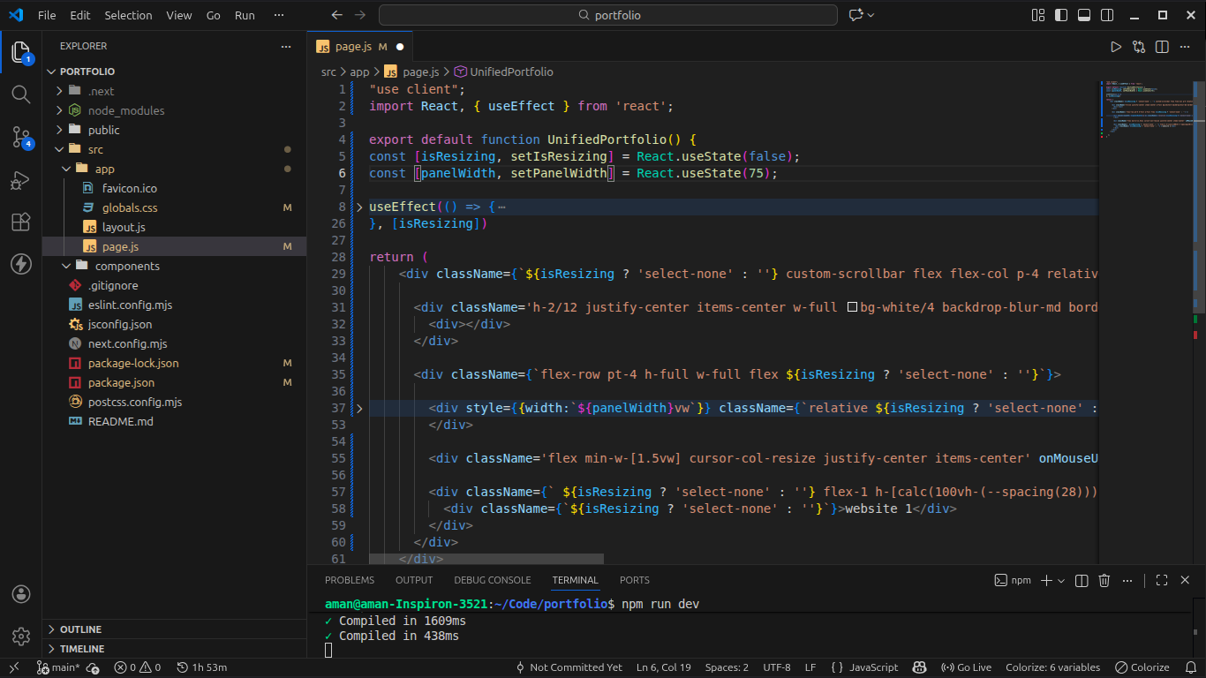The width and height of the screenshot is (1206, 678).
Task: Expand the folded useEffect block at line 8
Action: click(359, 207)
